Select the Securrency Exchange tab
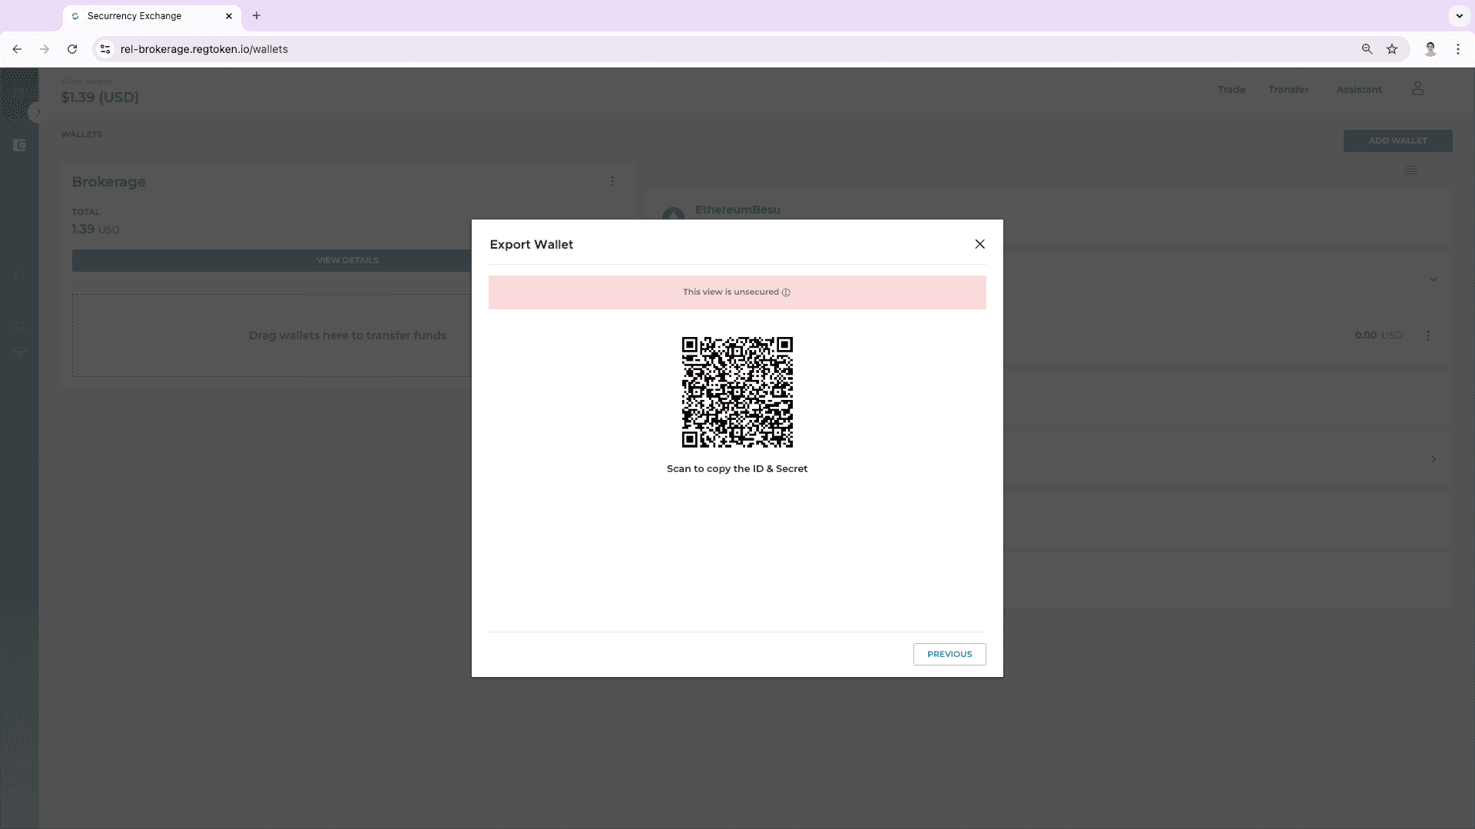1475x829 pixels. pos(152,16)
